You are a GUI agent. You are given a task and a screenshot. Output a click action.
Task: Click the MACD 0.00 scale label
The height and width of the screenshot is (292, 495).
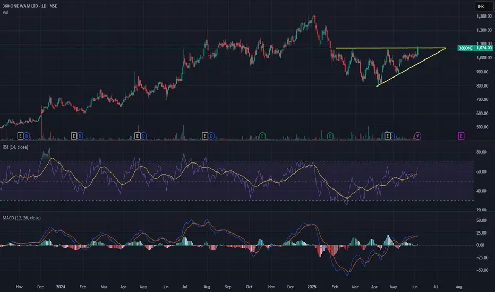480,245
